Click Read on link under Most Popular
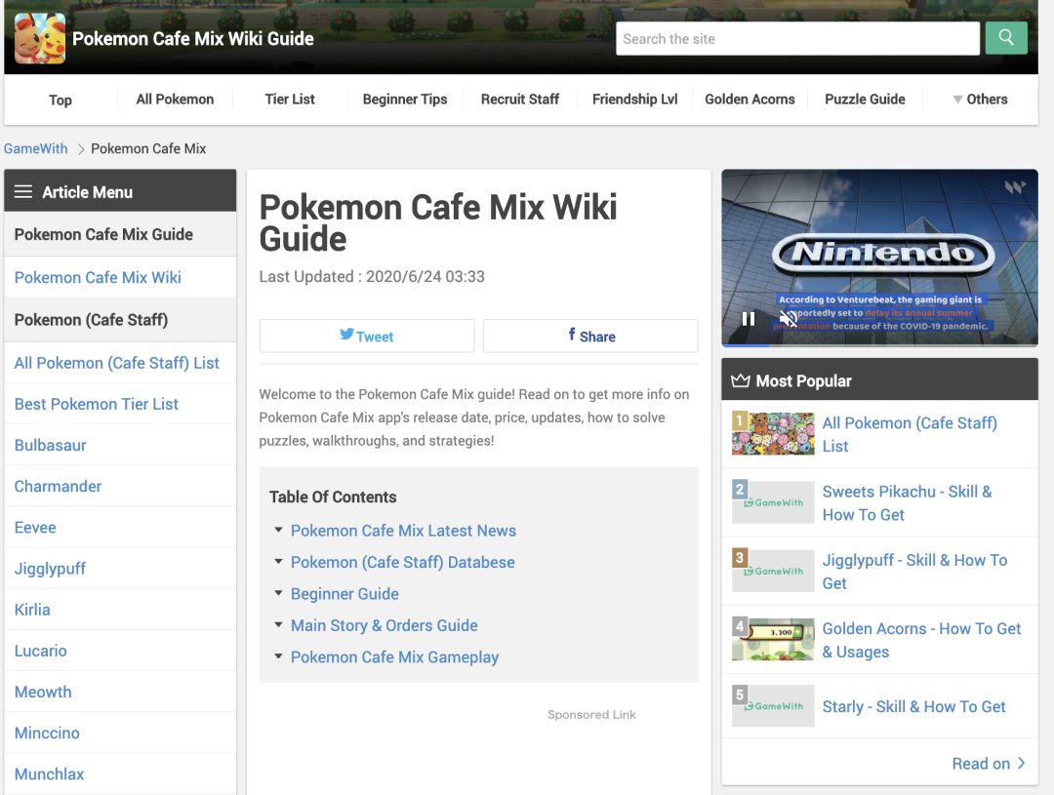The height and width of the screenshot is (795, 1054). (988, 764)
